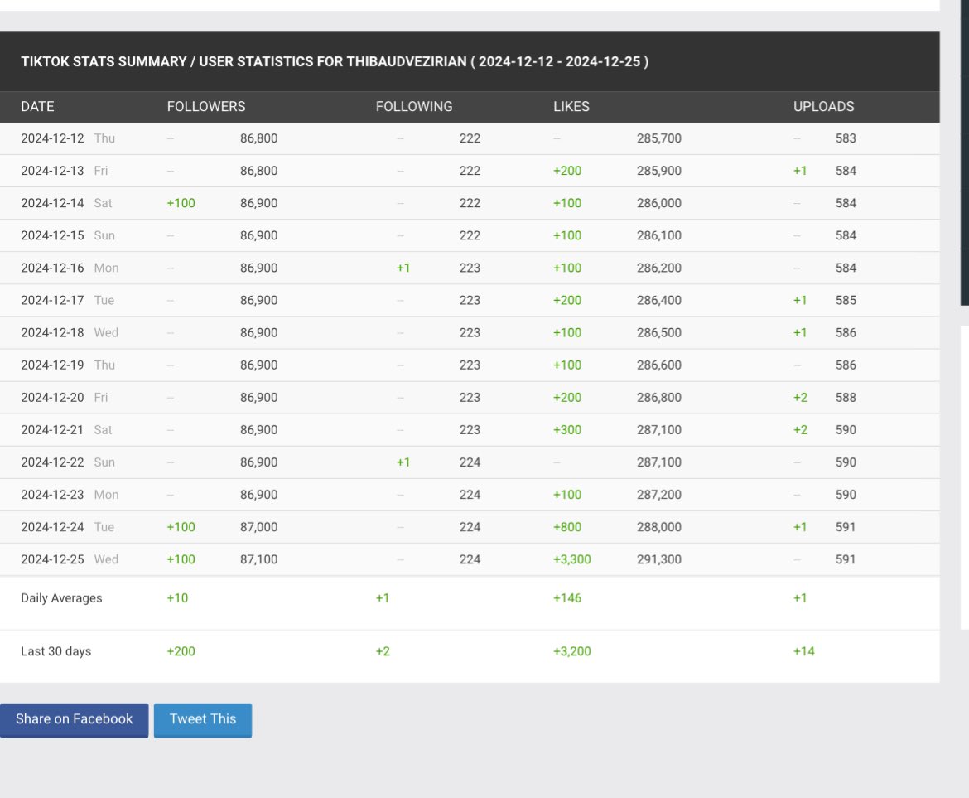Click the date 2024-12-14 in the table
Image resolution: width=969 pixels, height=798 pixels.
pos(52,203)
